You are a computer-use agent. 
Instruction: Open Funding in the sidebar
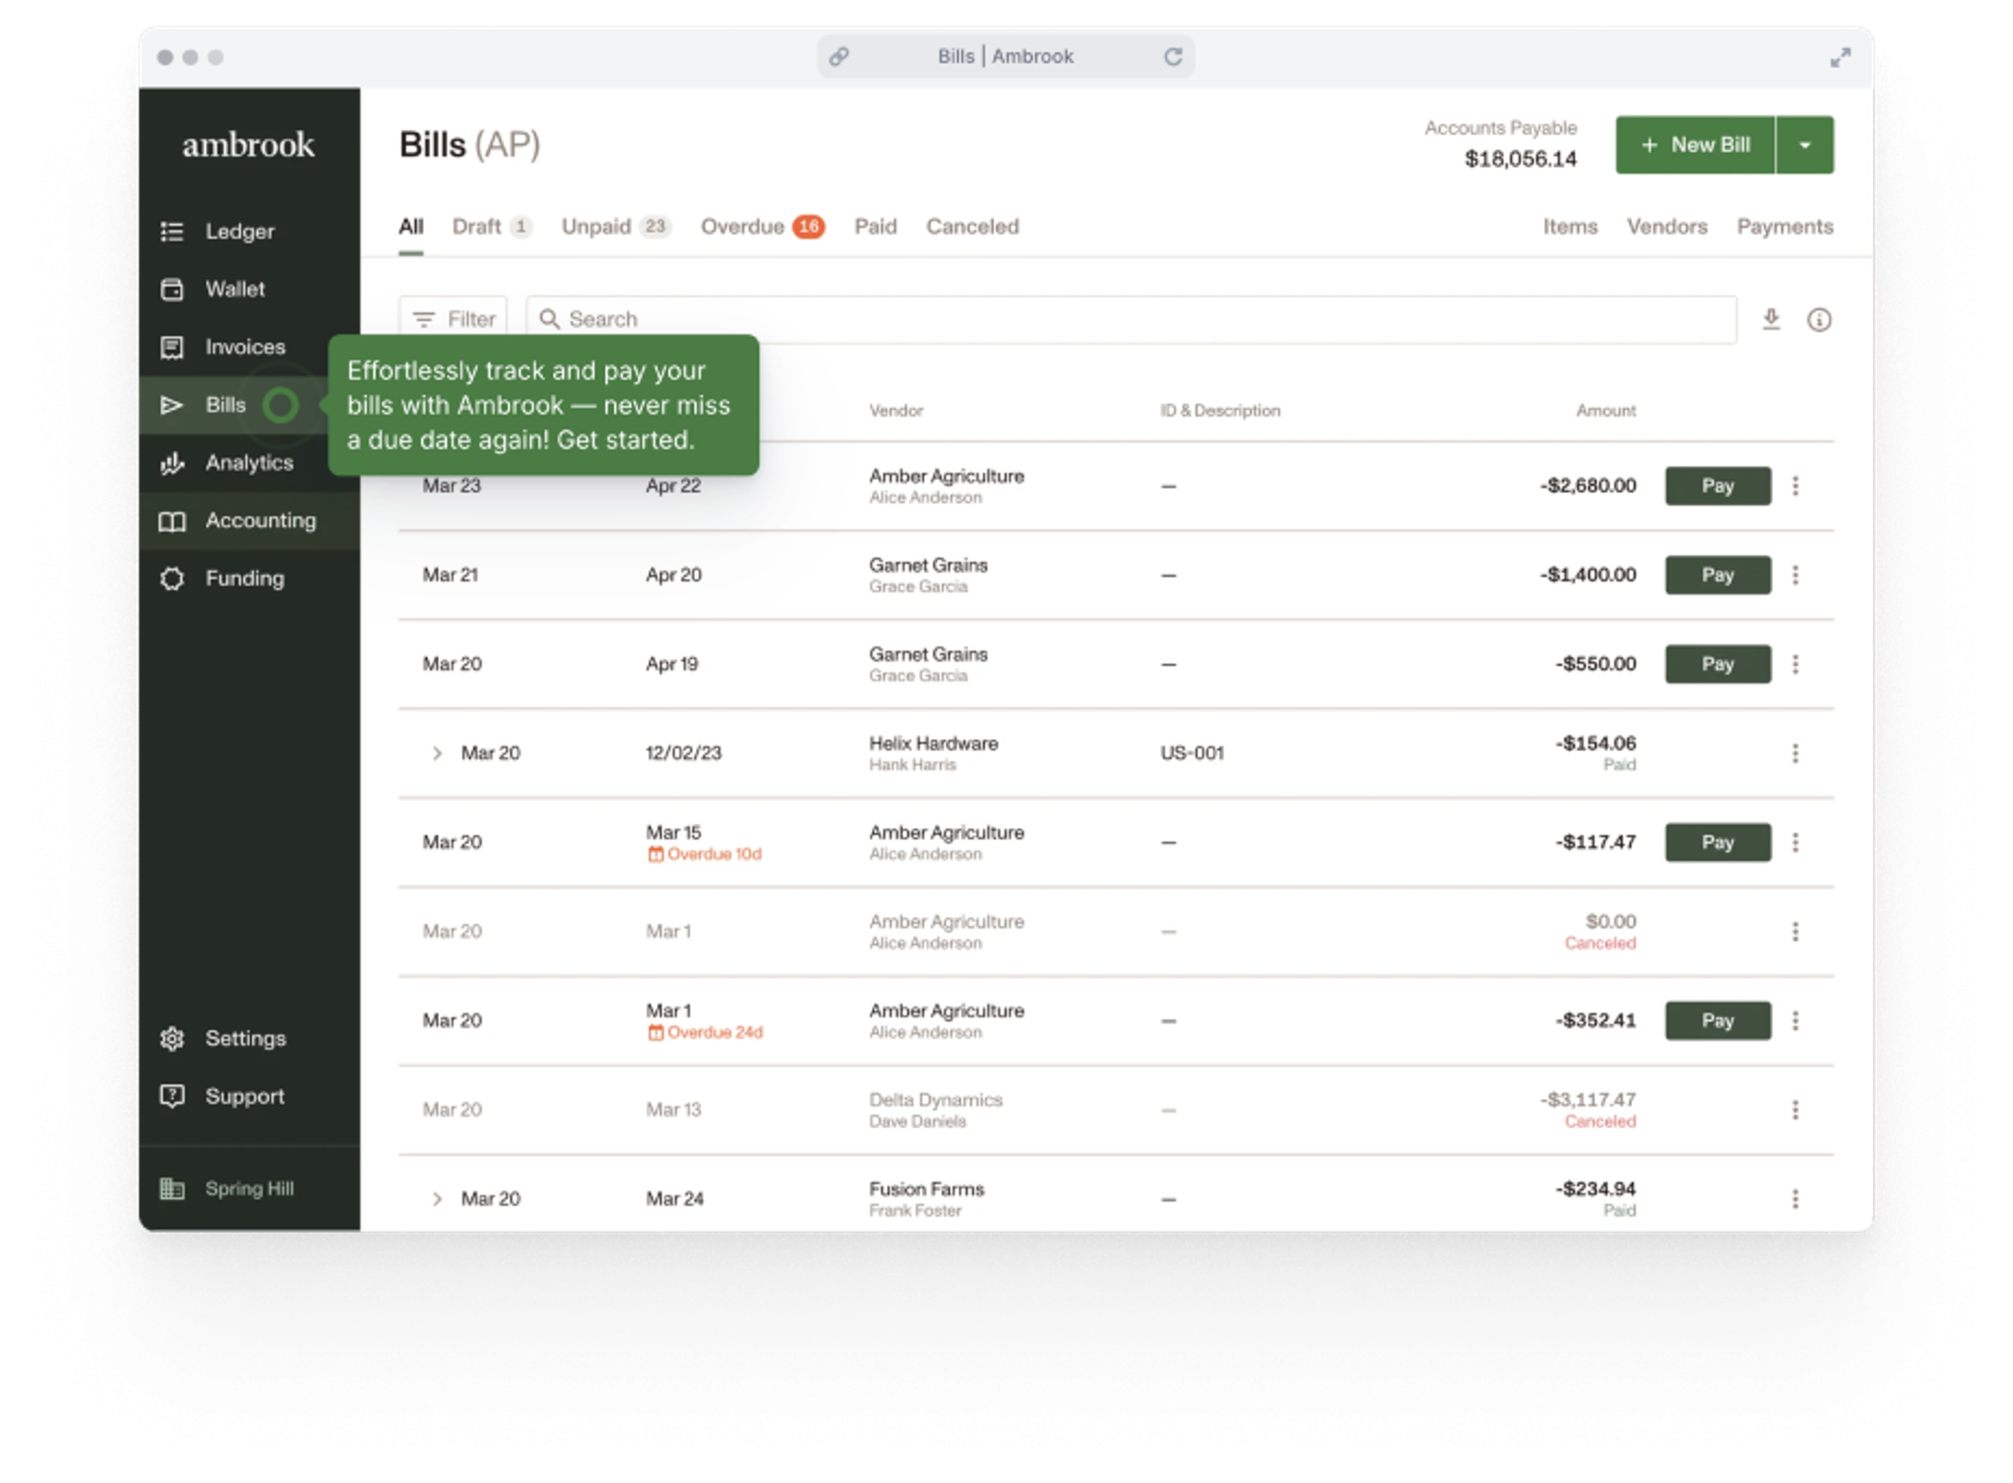point(244,579)
